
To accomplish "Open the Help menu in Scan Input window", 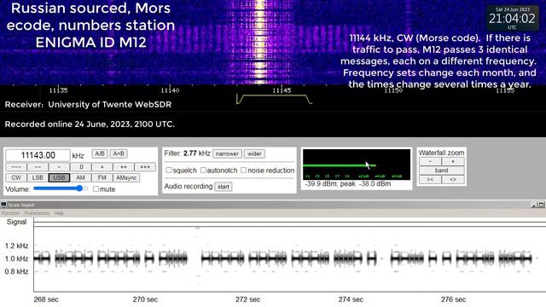I will pos(59,213).
